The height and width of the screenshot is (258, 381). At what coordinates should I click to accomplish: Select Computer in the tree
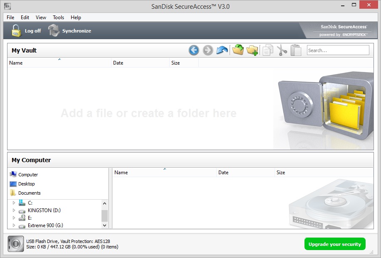click(x=28, y=175)
